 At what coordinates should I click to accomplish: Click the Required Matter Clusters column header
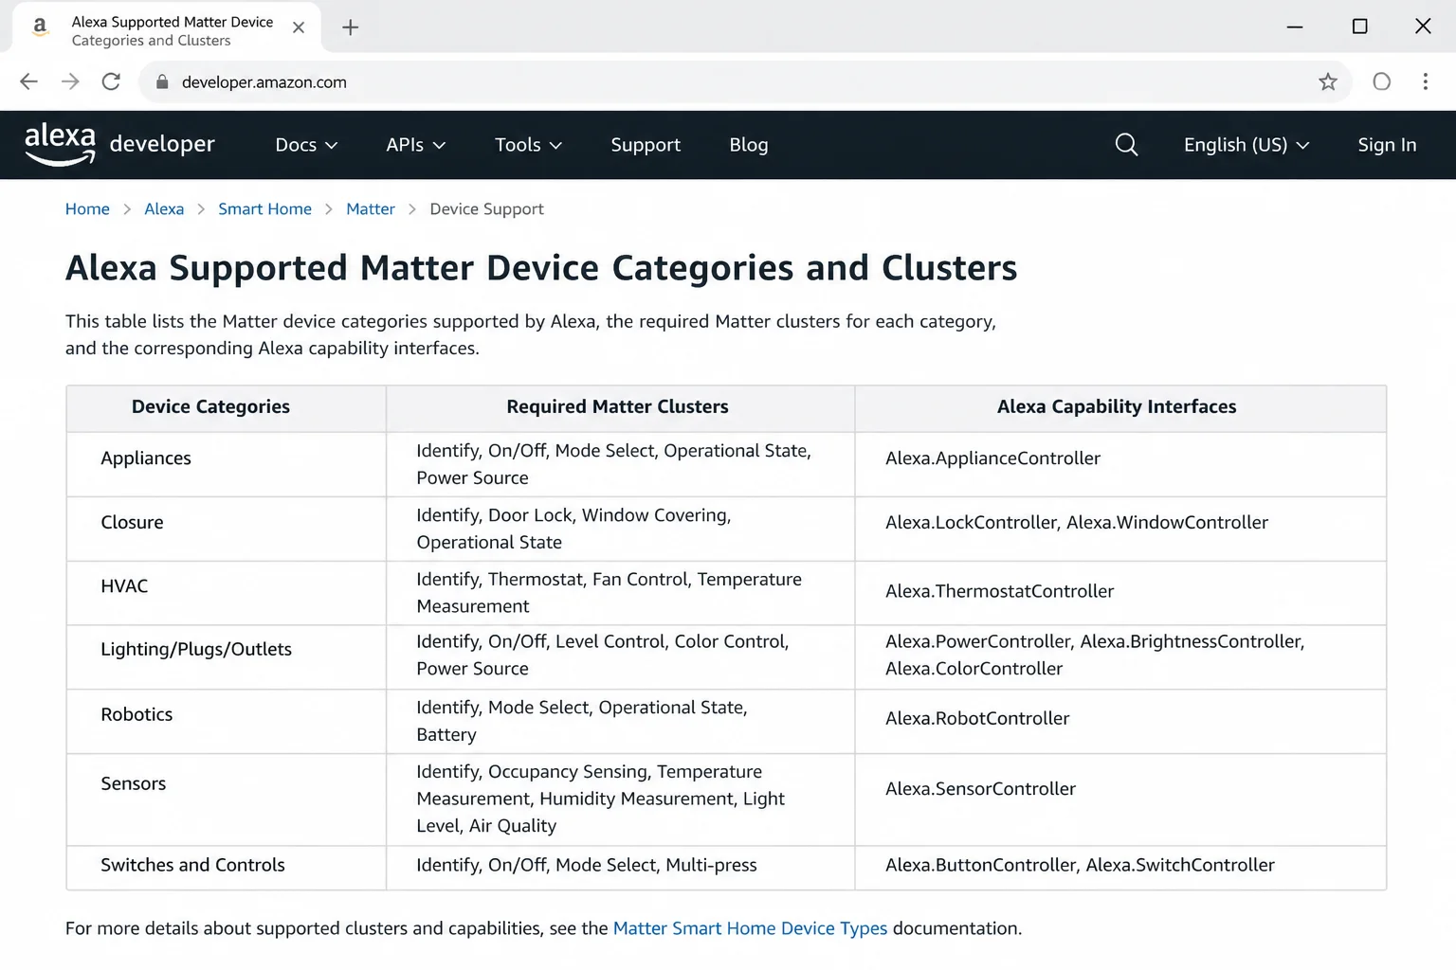[621, 408]
